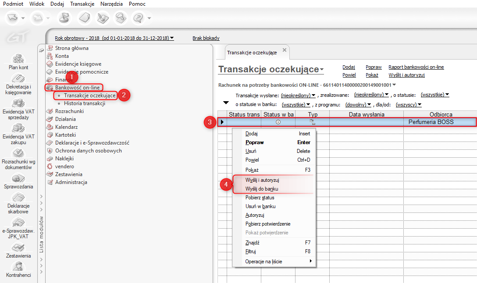
Task: Open Ewidencja VAT sprzedaży module icon
Action: pyautogui.click(x=18, y=103)
